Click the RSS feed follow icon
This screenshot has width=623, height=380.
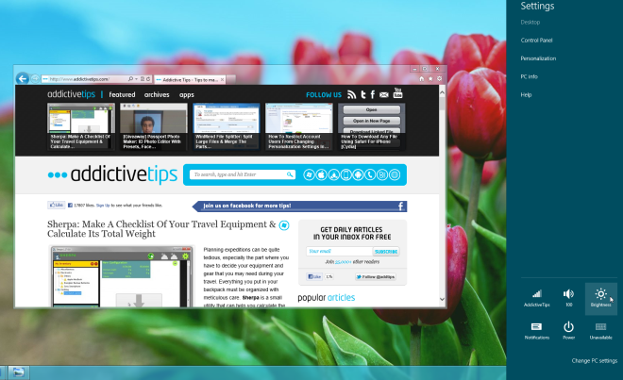pos(352,94)
